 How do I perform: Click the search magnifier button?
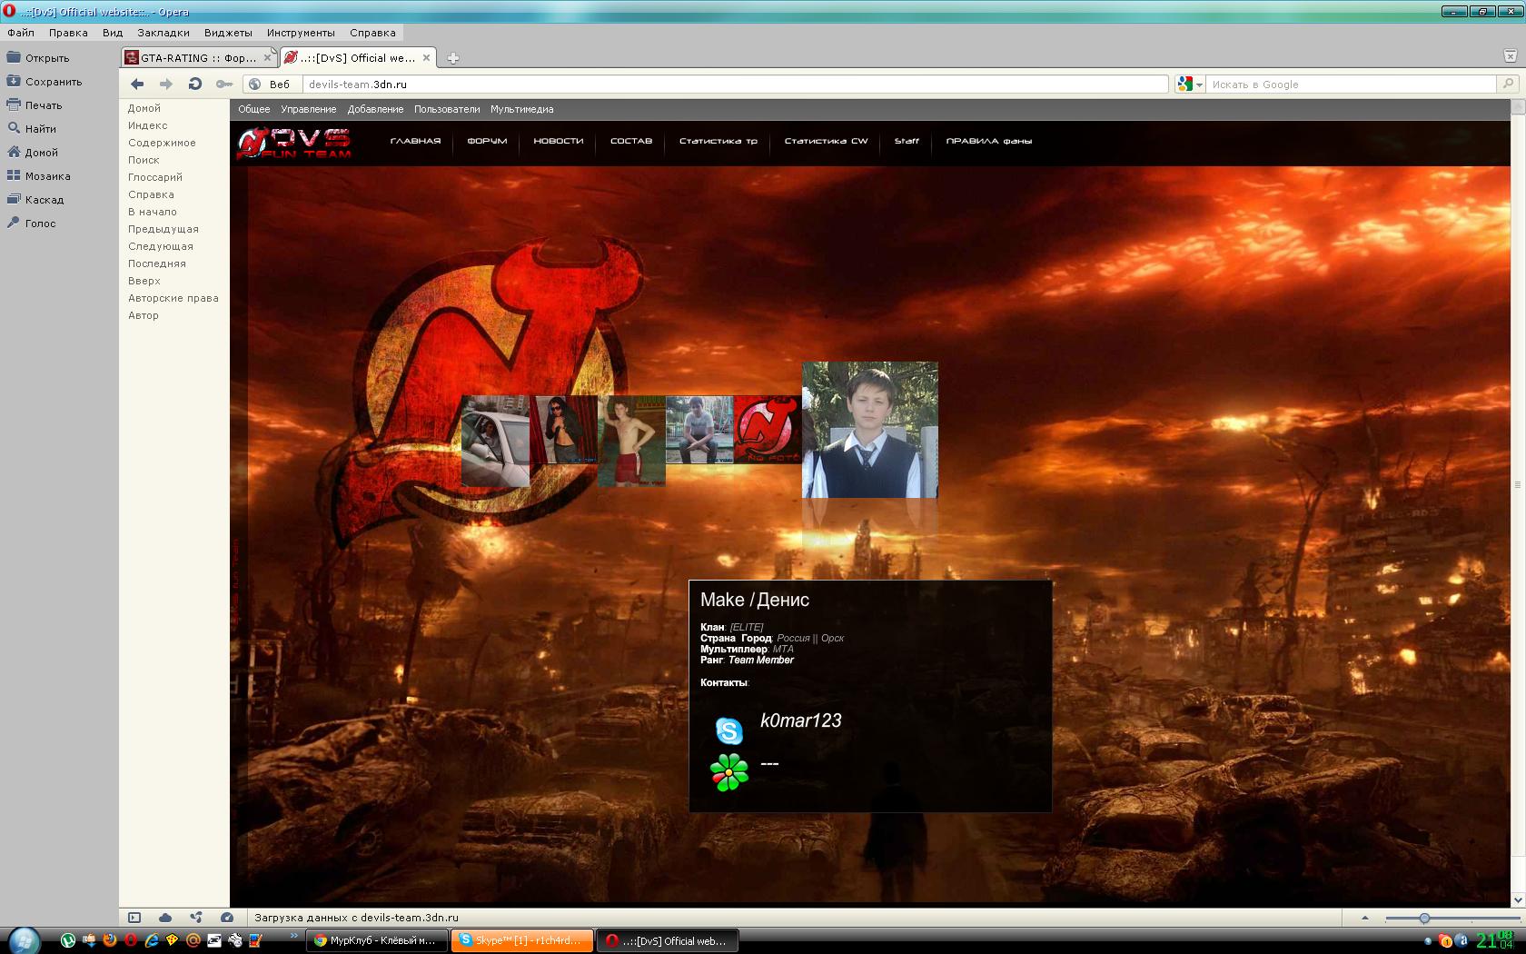pyautogui.click(x=1508, y=84)
